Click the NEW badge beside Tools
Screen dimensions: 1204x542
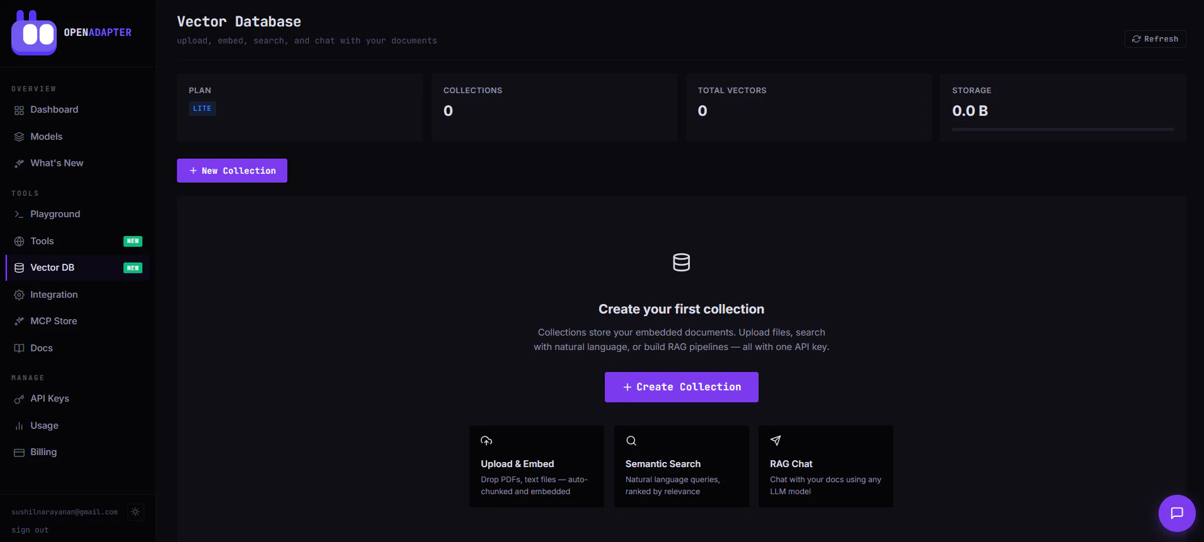(x=133, y=241)
